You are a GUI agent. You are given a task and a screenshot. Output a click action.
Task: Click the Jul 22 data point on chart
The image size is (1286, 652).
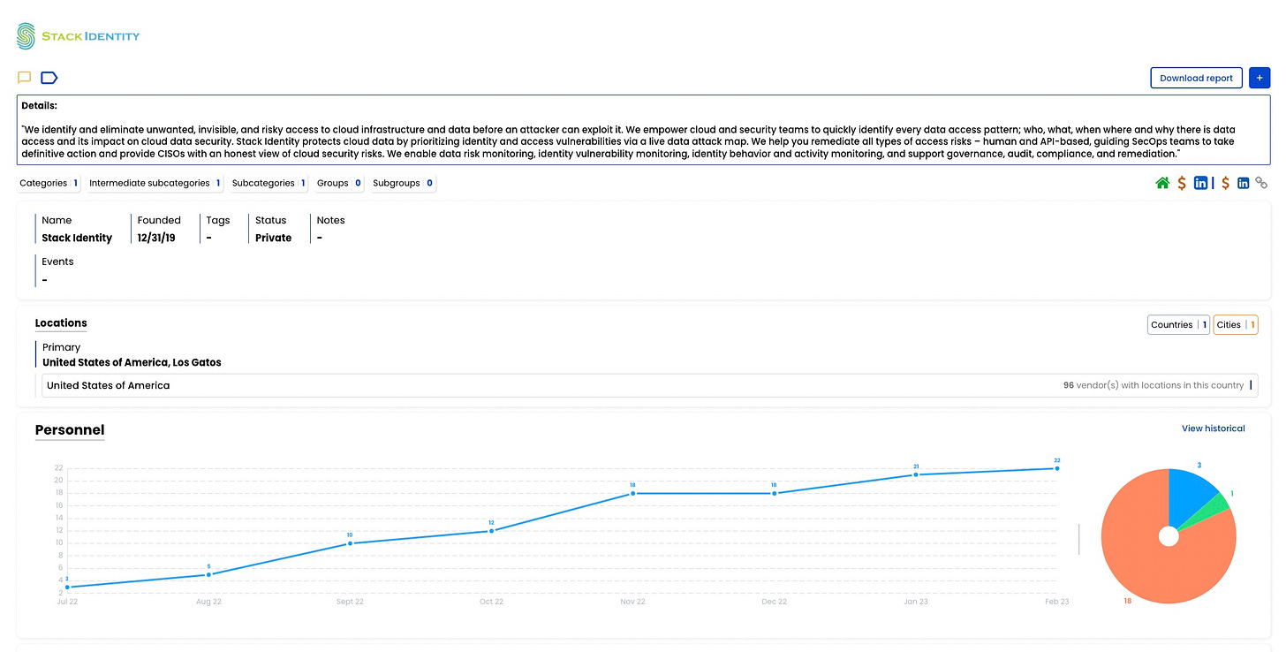pos(67,587)
